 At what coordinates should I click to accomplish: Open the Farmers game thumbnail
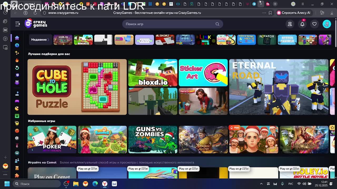(x=102, y=139)
